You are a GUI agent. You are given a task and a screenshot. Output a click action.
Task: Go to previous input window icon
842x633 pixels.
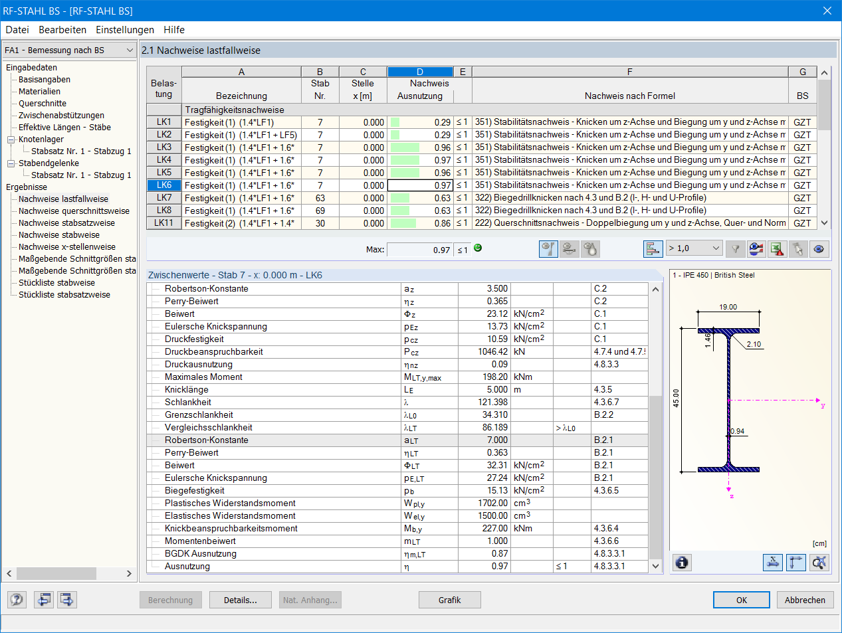[44, 600]
